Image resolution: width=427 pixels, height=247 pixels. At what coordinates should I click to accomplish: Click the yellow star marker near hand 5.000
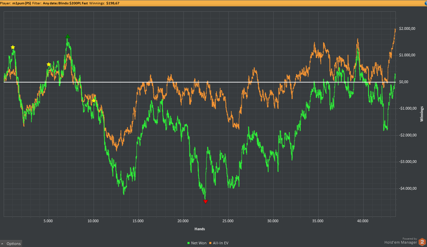click(x=49, y=64)
